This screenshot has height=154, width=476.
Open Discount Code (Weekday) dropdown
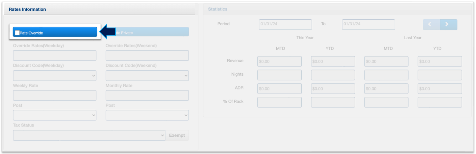point(55,76)
